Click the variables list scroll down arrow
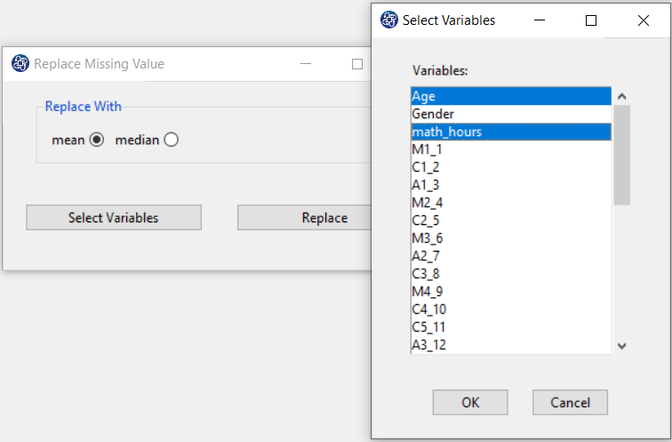The height and width of the screenshot is (442, 672). pyautogui.click(x=622, y=346)
